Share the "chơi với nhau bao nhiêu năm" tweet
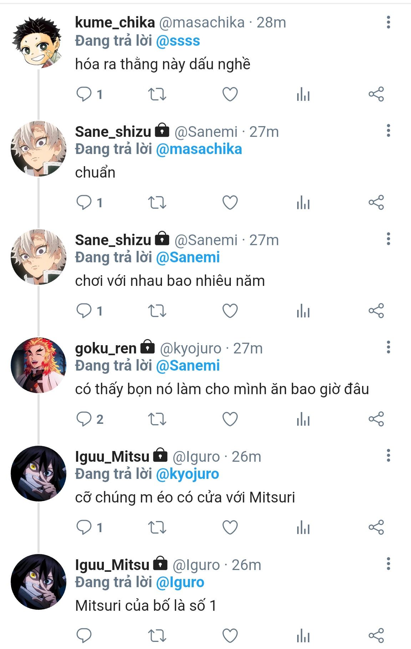411x649 pixels. click(x=376, y=311)
